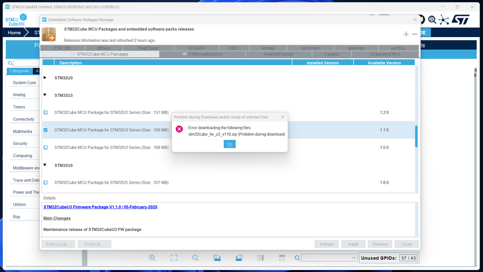Image resolution: width=483 pixels, height=272 pixels.
Task: Click the From Local button
Action: (58, 244)
